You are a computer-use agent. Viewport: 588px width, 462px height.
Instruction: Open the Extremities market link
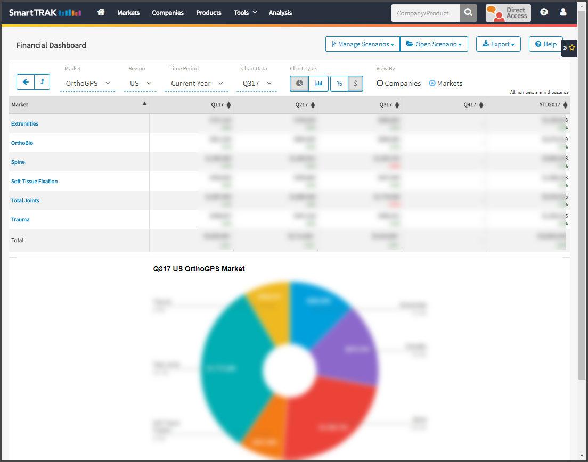click(x=24, y=123)
